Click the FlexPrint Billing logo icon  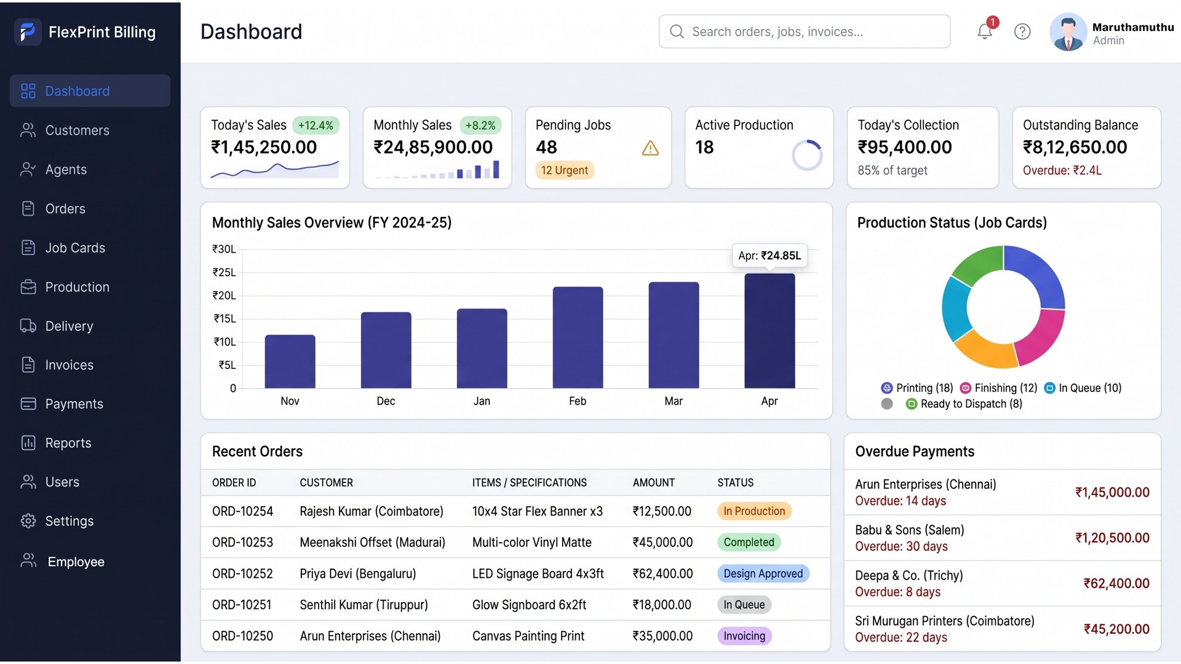coord(28,32)
